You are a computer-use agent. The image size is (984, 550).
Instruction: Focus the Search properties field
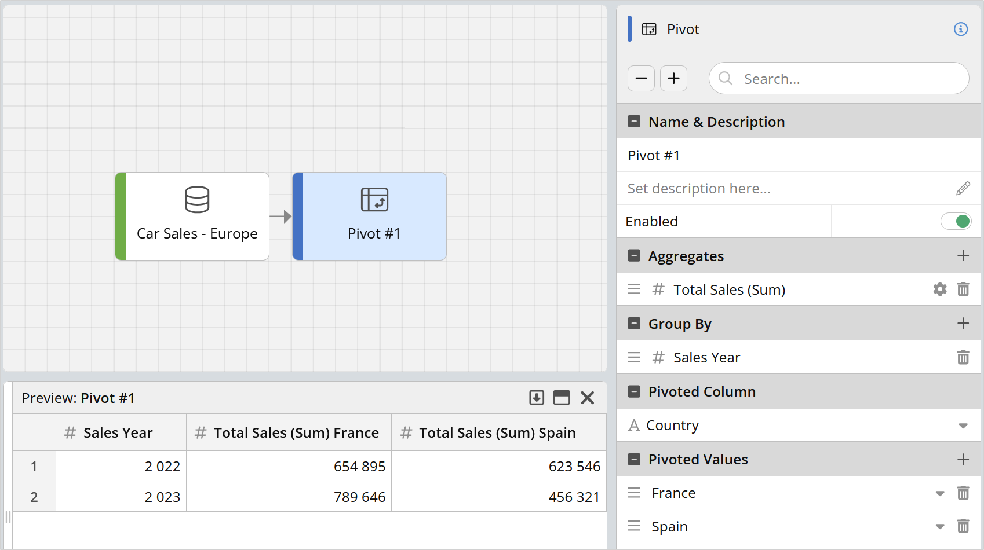click(839, 78)
